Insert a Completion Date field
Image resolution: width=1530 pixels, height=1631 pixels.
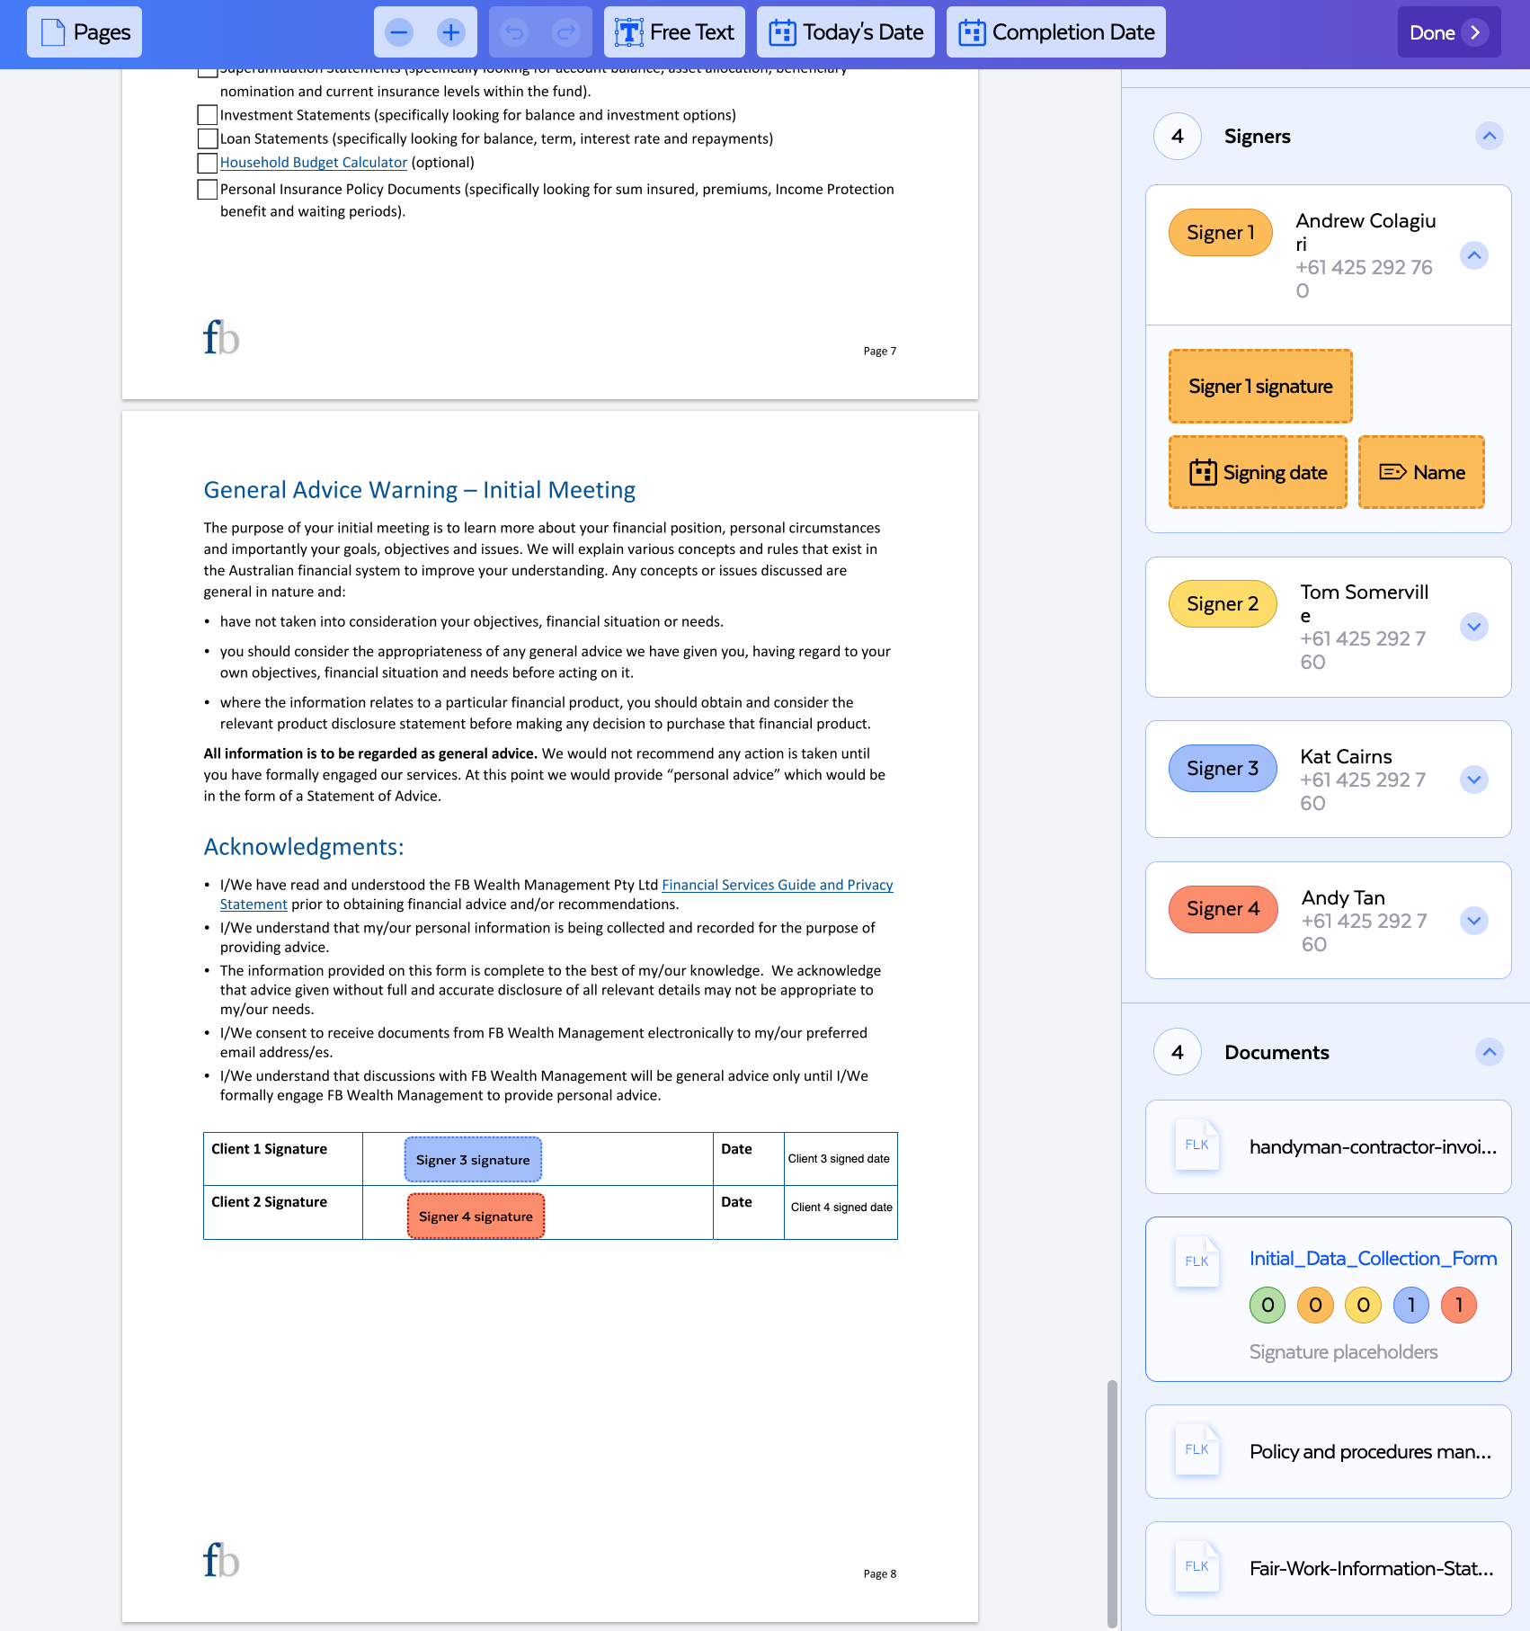coord(1054,31)
